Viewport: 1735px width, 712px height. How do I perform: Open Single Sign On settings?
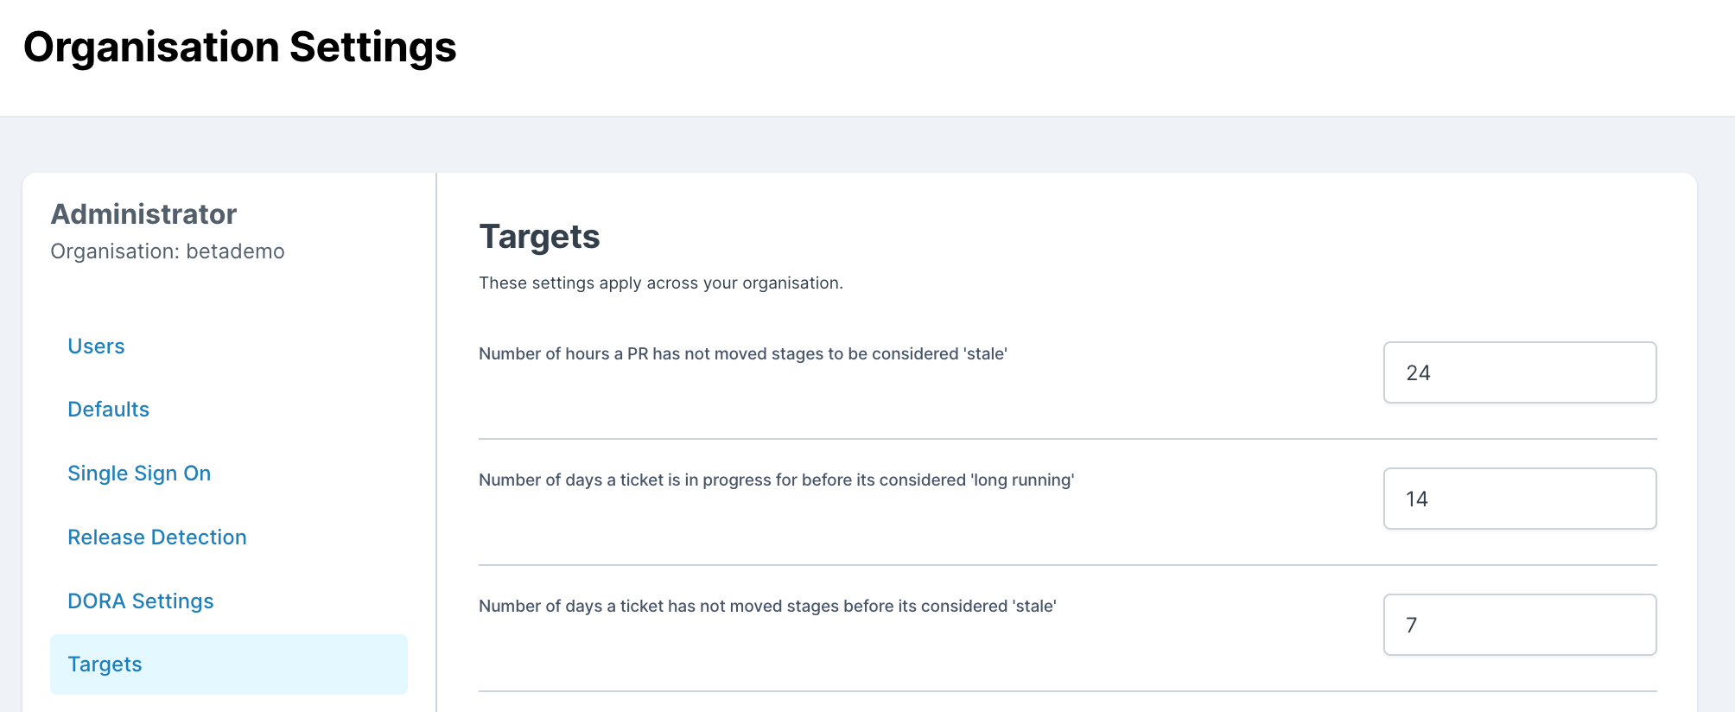pyautogui.click(x=139, y=474)
